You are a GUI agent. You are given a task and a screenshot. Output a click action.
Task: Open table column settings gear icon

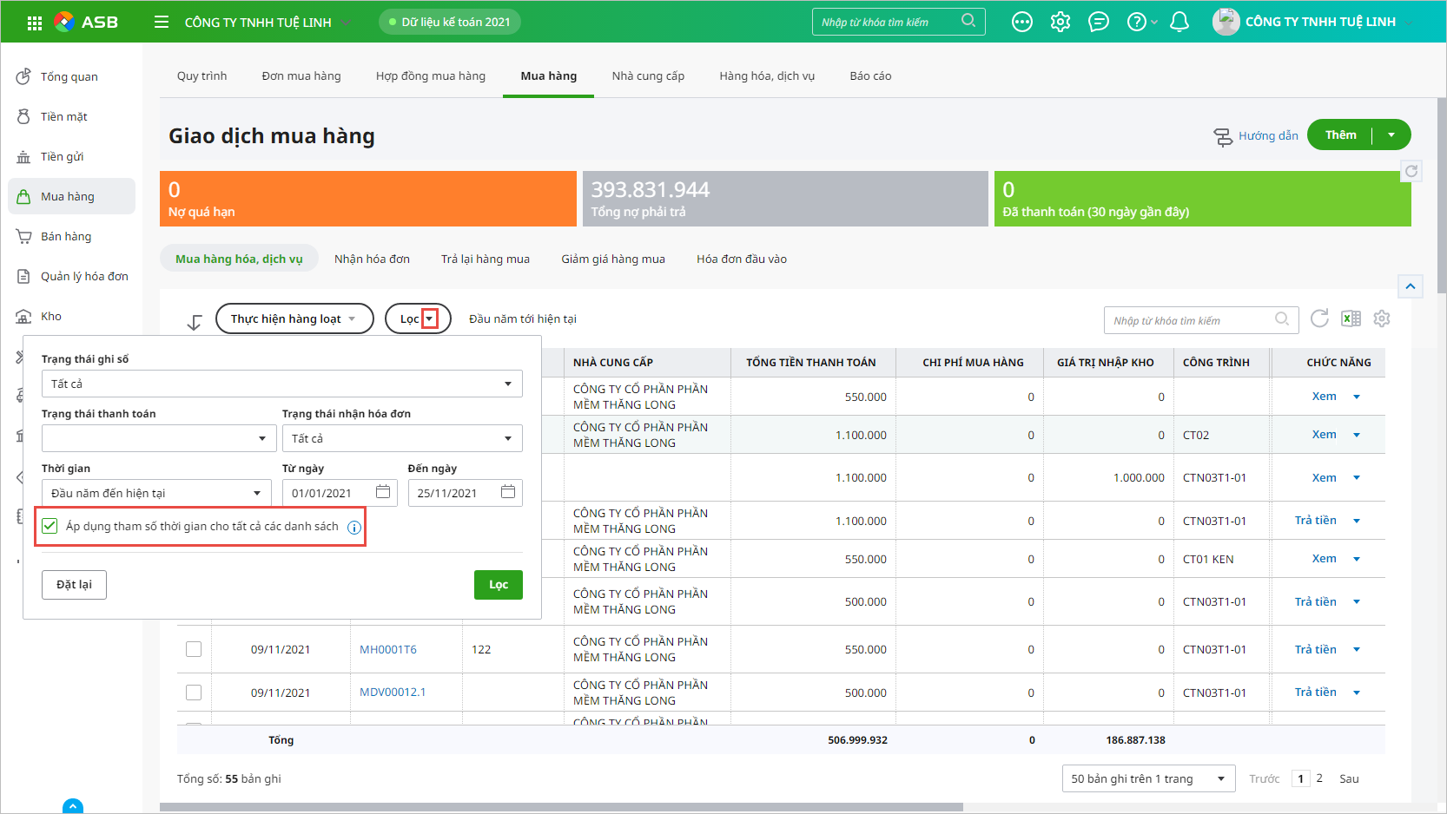click(1382, 318)
